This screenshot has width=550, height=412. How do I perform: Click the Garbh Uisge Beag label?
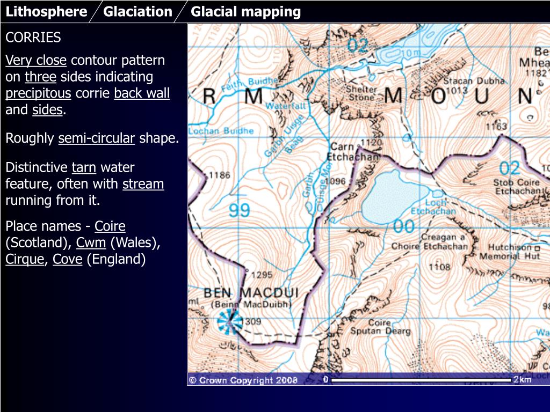(284, 136)
